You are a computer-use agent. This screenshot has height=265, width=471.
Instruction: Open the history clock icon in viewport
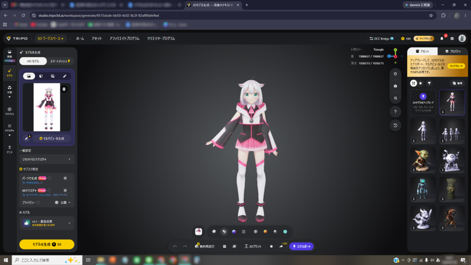coord(395,125)
